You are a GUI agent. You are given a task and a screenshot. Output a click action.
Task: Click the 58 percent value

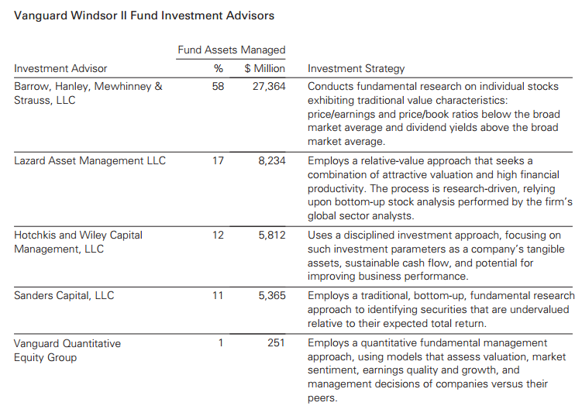point(218,87)
